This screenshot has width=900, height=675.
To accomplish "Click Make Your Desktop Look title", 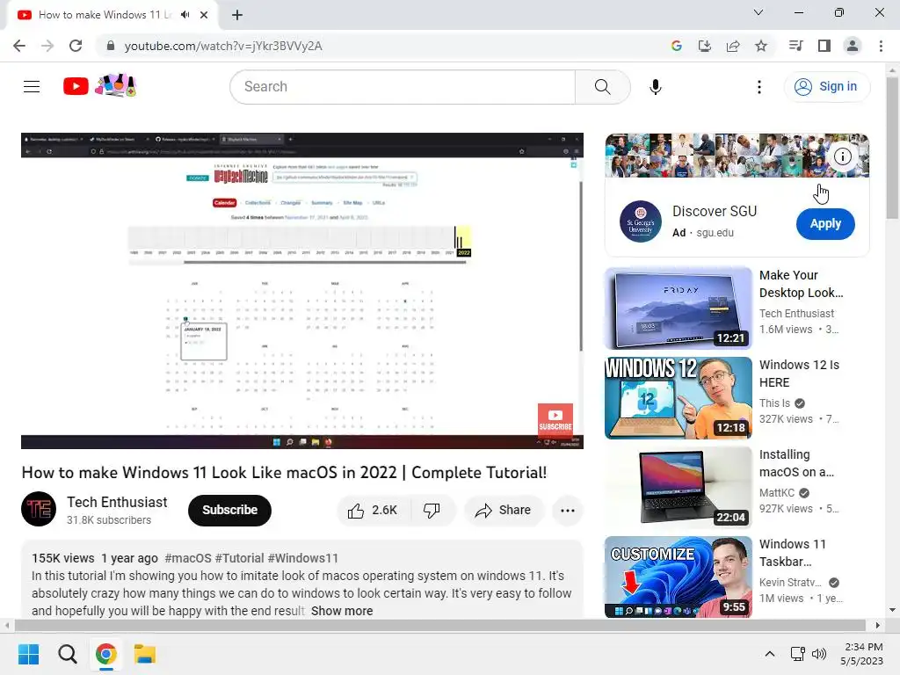I will pos(802,284).
